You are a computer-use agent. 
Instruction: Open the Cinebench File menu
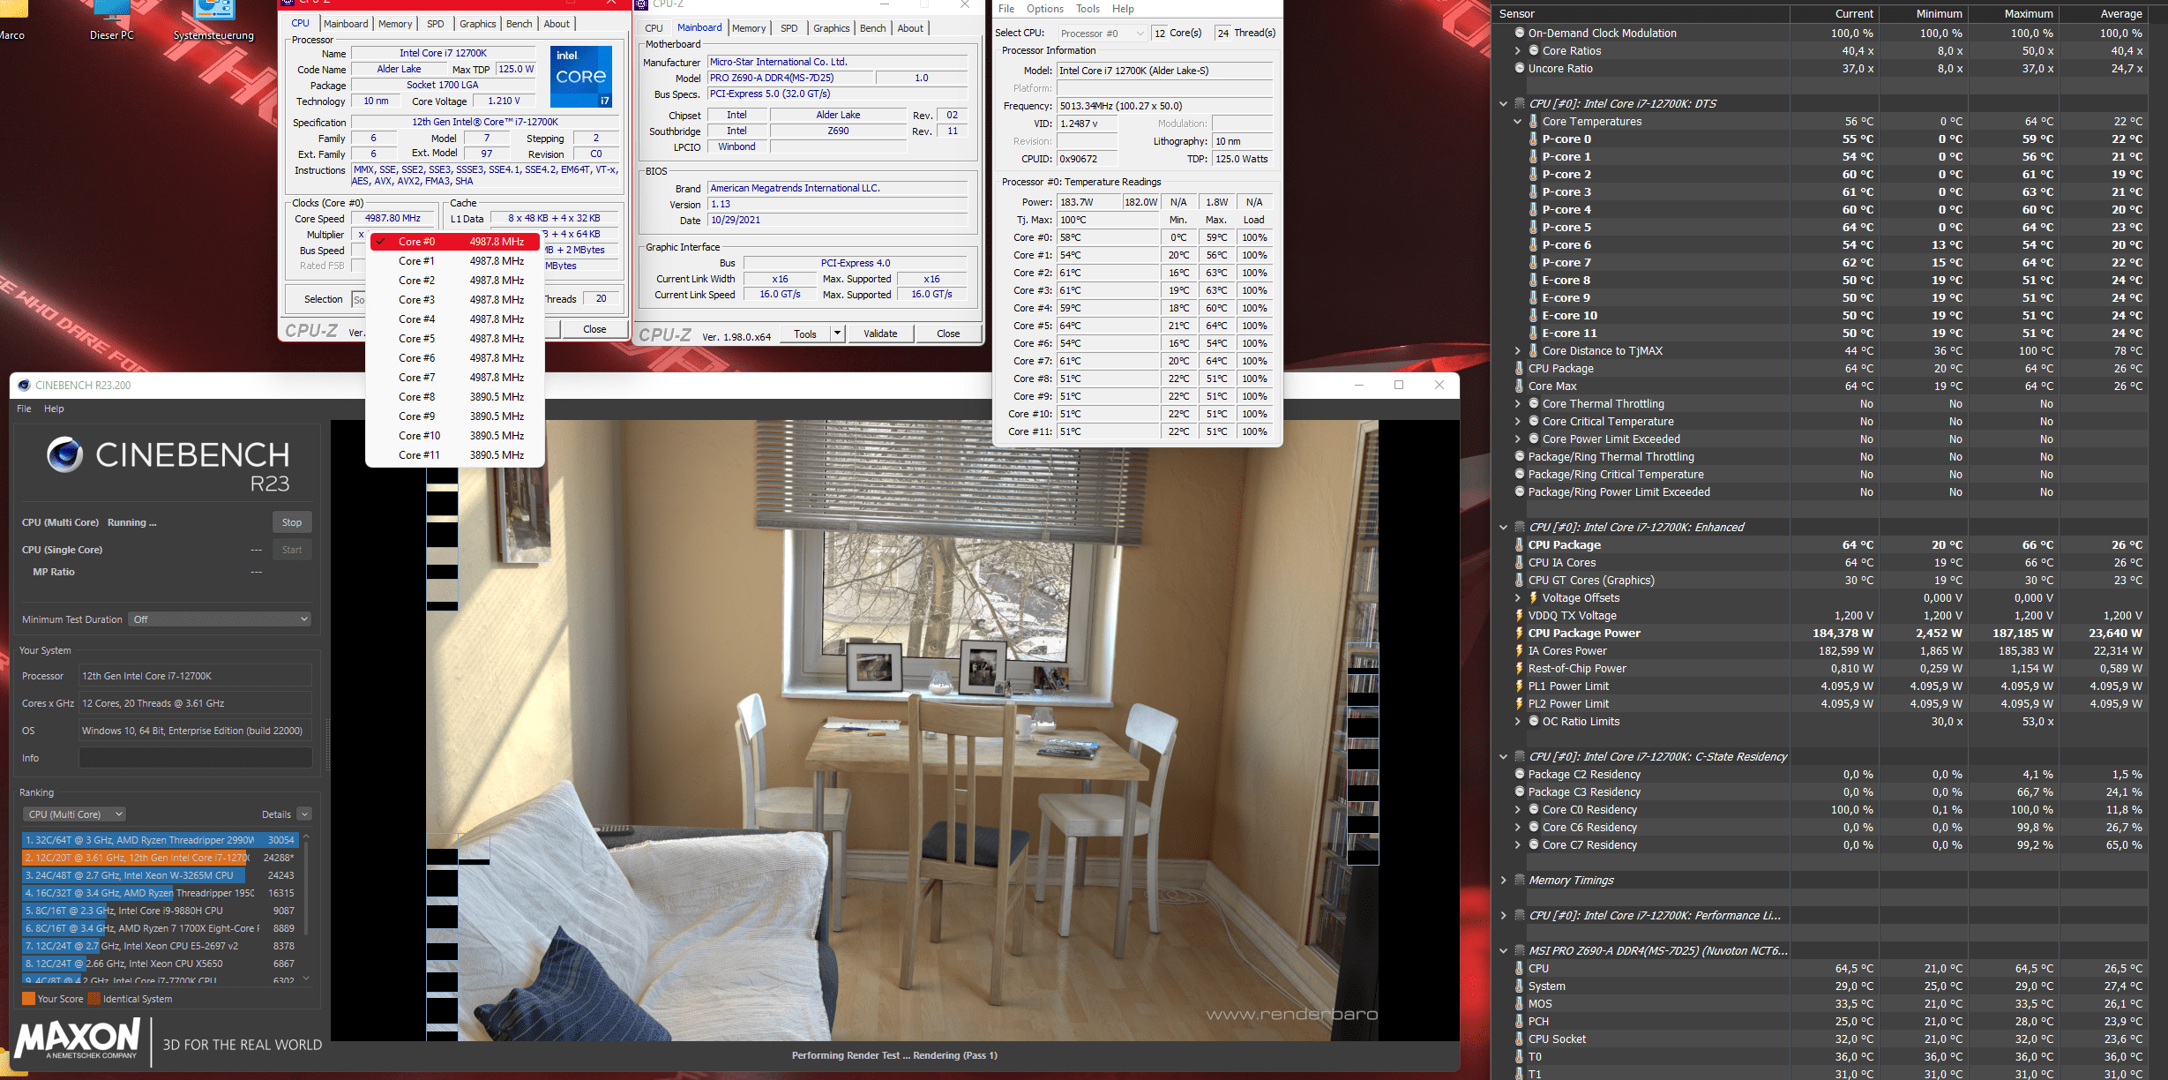point(24,409)
